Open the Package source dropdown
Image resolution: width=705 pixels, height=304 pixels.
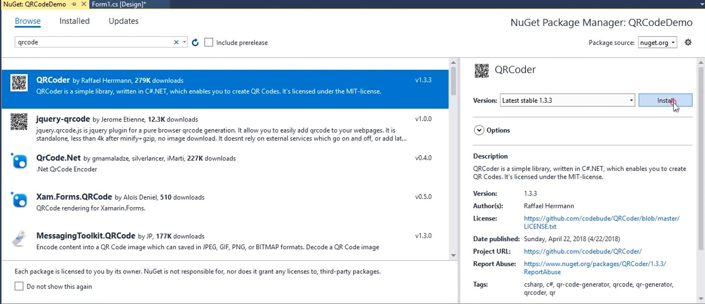658,42
